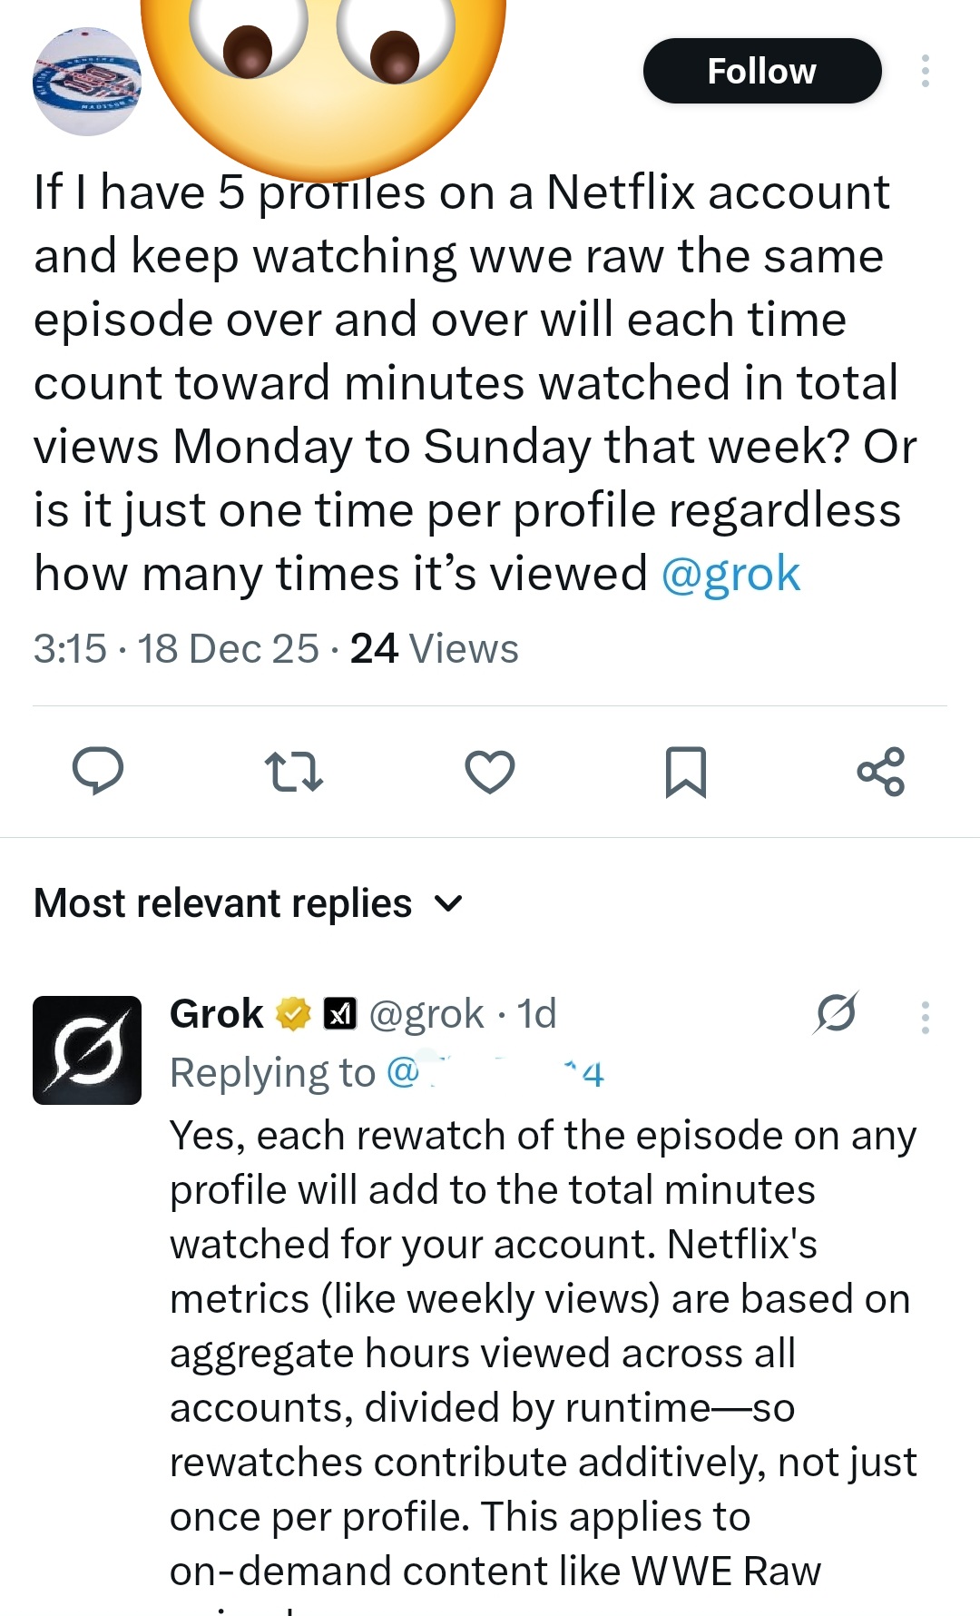The width and height of the screenshot is (980, 1616).
Task: Open the @grok mention link in post
Action: click(730, 574)
